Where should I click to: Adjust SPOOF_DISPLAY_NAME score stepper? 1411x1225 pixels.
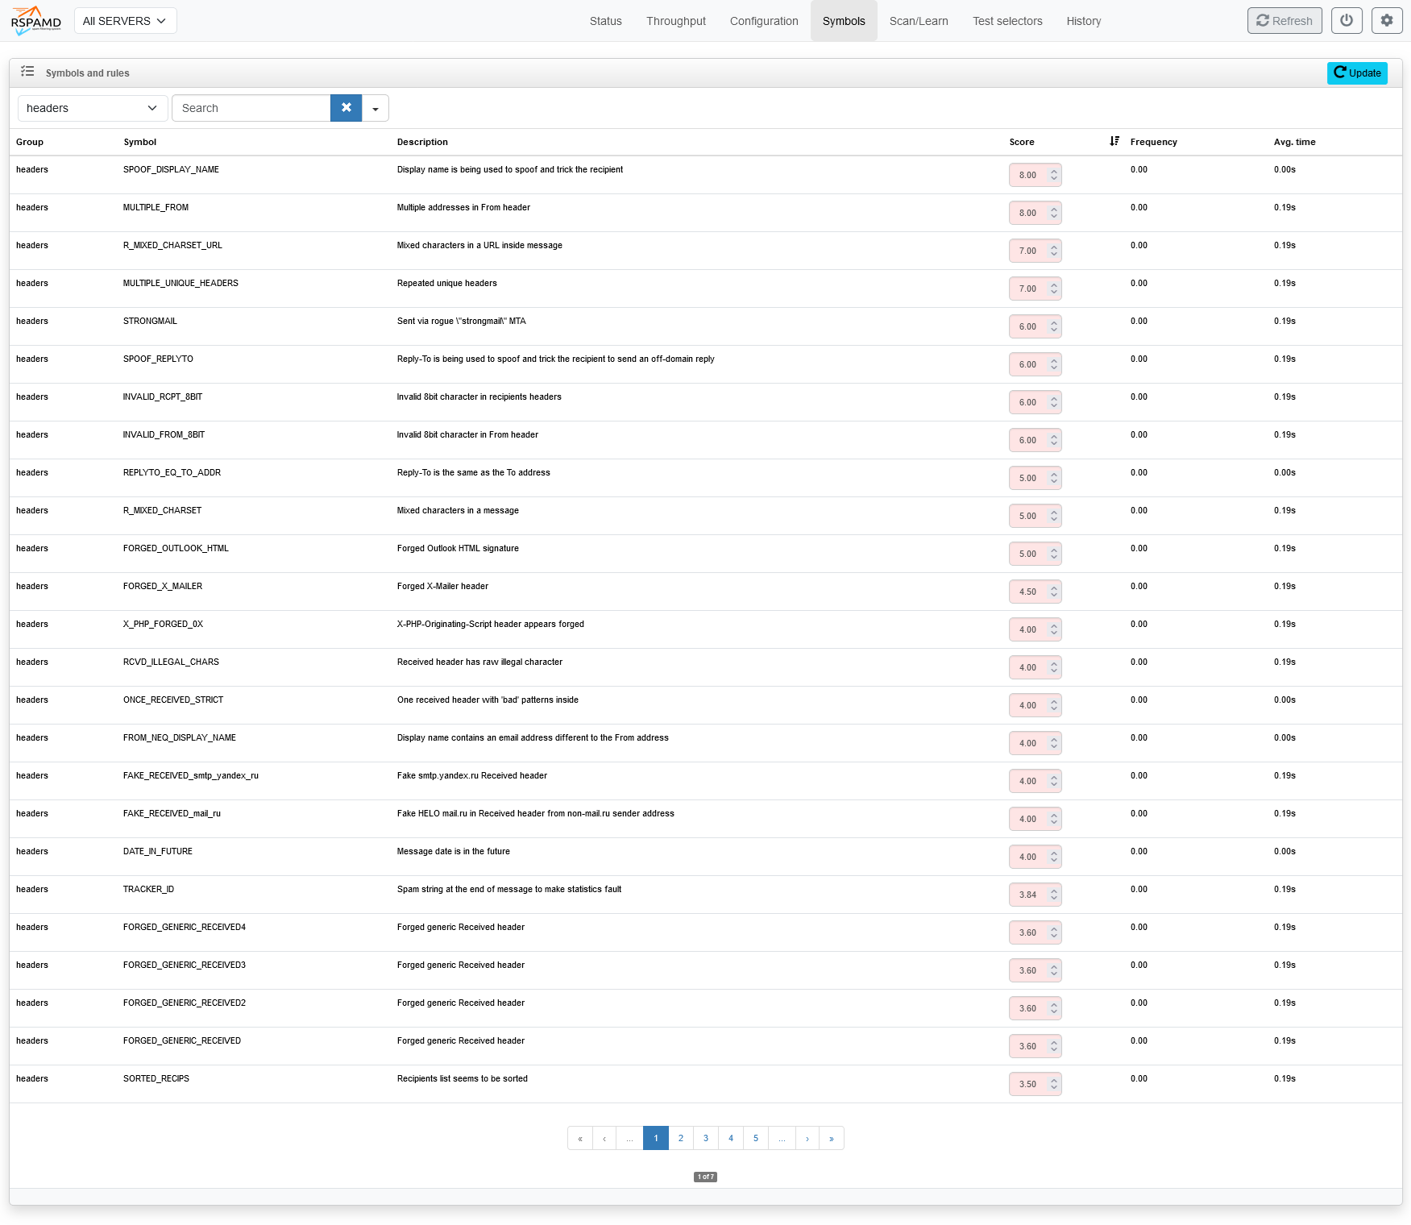[x=1053, y=175]
